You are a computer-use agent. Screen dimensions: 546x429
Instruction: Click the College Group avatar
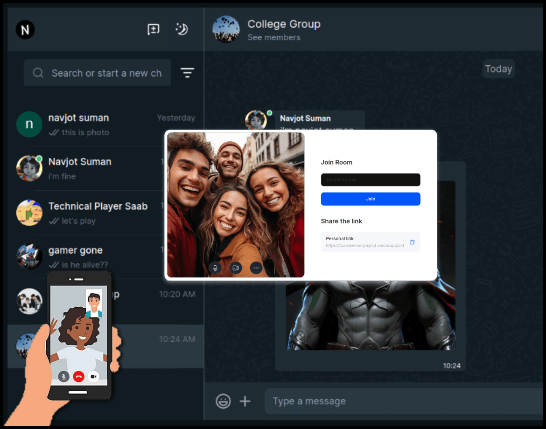point(226,29)
